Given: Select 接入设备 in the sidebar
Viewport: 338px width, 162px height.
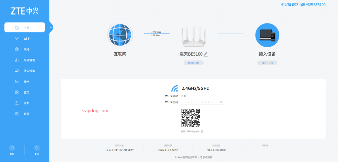Looking at the screenshot, I should pyautogui.click(x=29, y=71).
